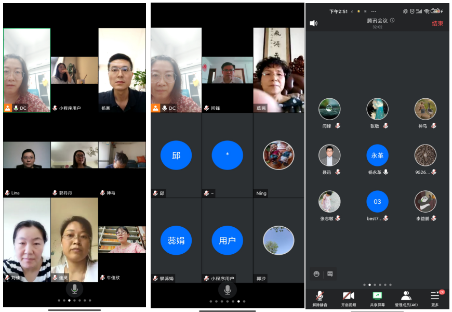
Task: Select 杨永革 blue avatar tile
Action: pyautogui.click(x=377, y=155)
